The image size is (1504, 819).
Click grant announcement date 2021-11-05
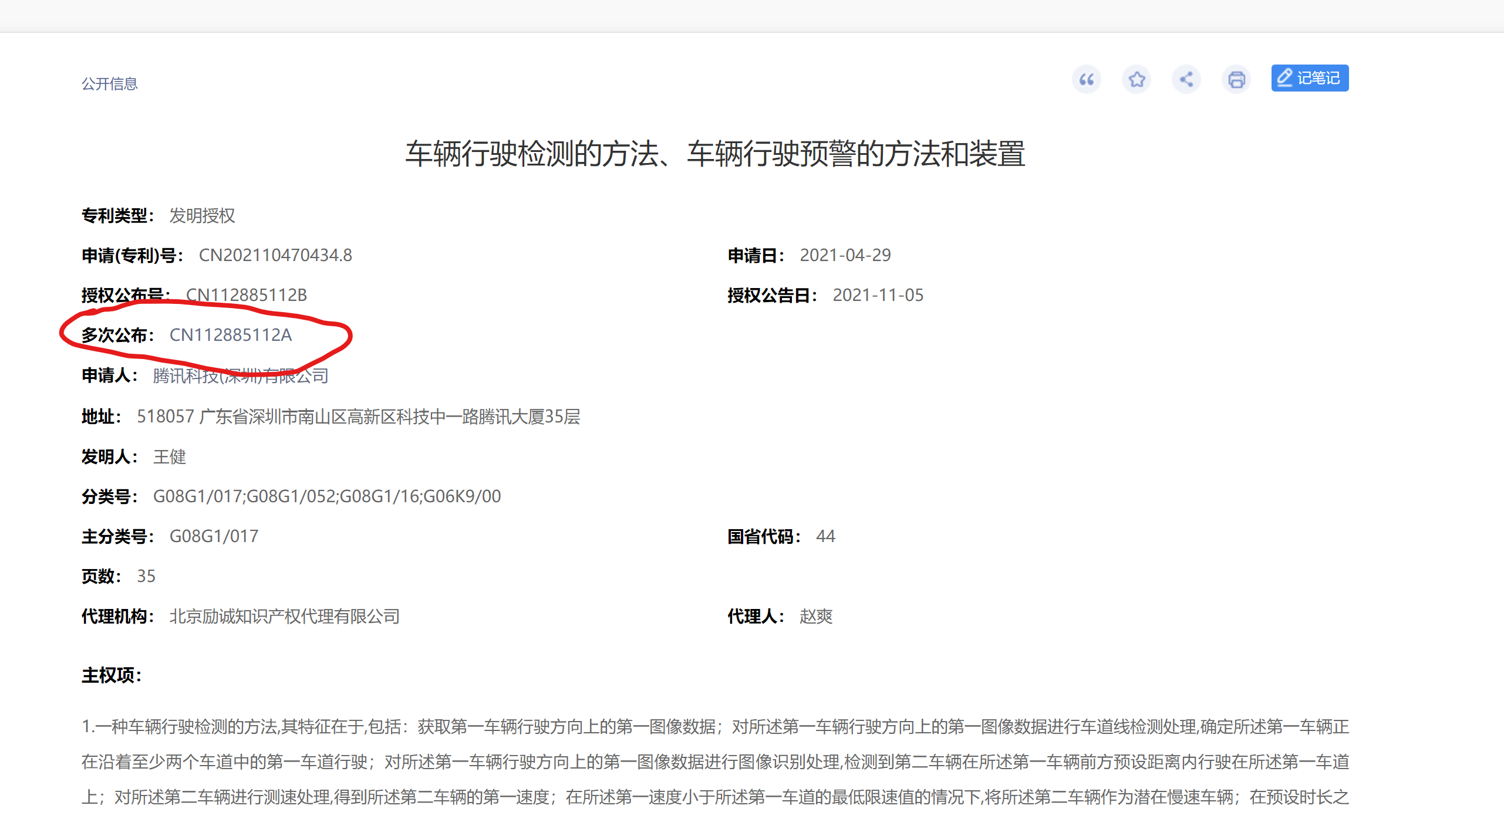(878, 295)
